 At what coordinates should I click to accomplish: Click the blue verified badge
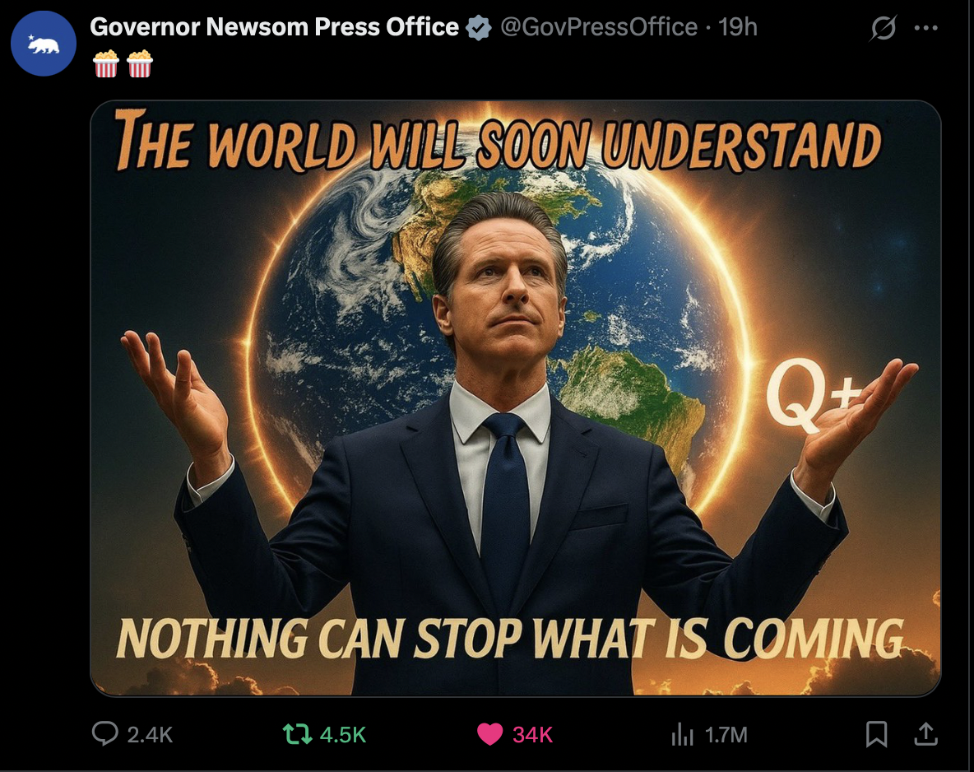click(x=478, y=28)
